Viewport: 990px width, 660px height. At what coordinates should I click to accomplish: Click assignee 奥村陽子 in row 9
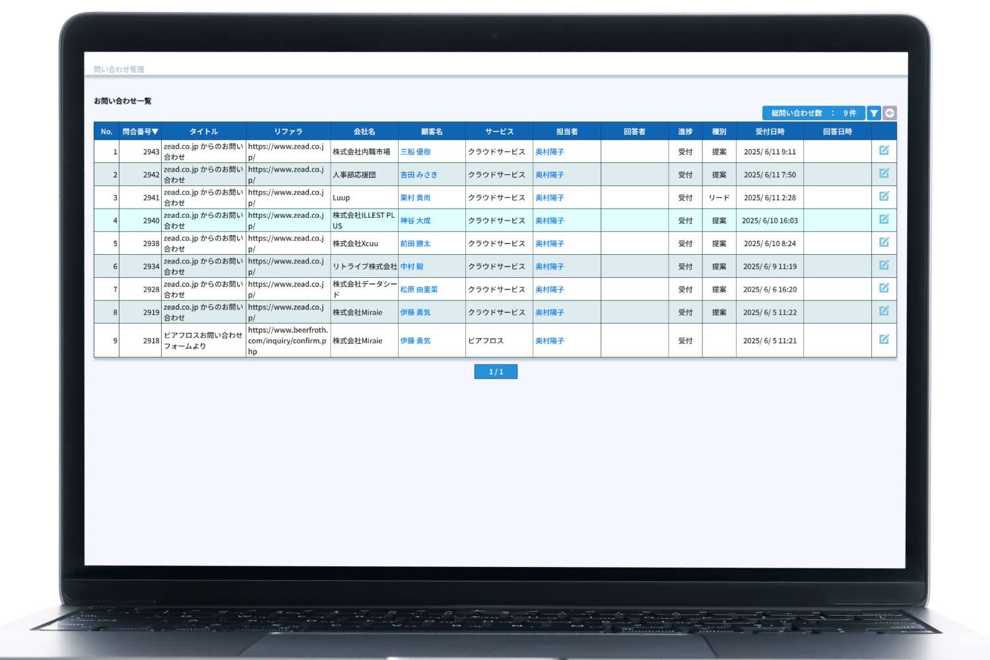pos(549,341)
